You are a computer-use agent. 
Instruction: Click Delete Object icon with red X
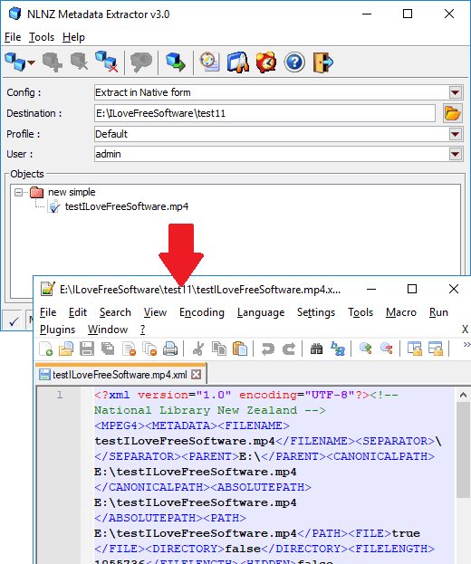pyautogui.click(x=107, y=62)
